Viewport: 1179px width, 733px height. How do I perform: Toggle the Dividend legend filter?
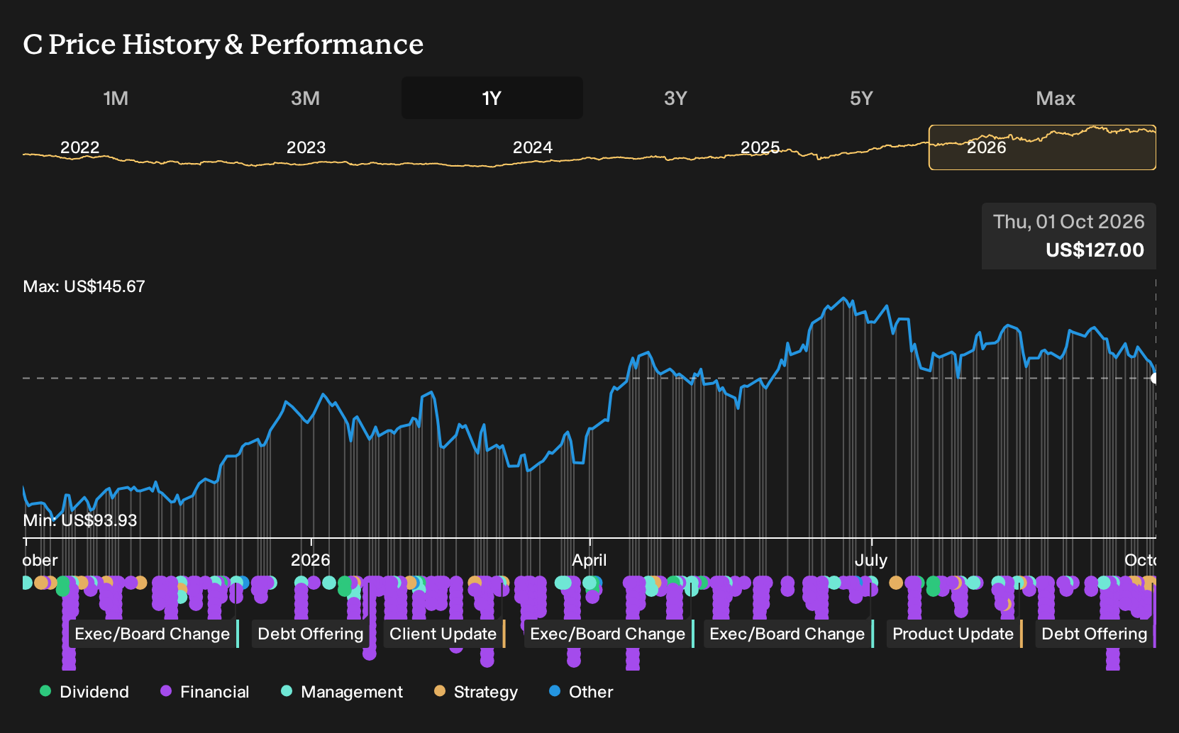(84, 692)
